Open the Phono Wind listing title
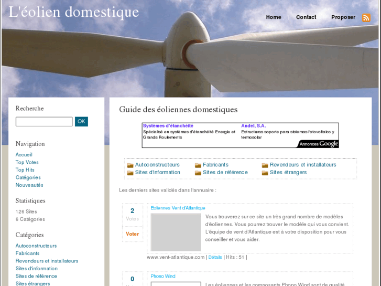 tap(163, 276)
